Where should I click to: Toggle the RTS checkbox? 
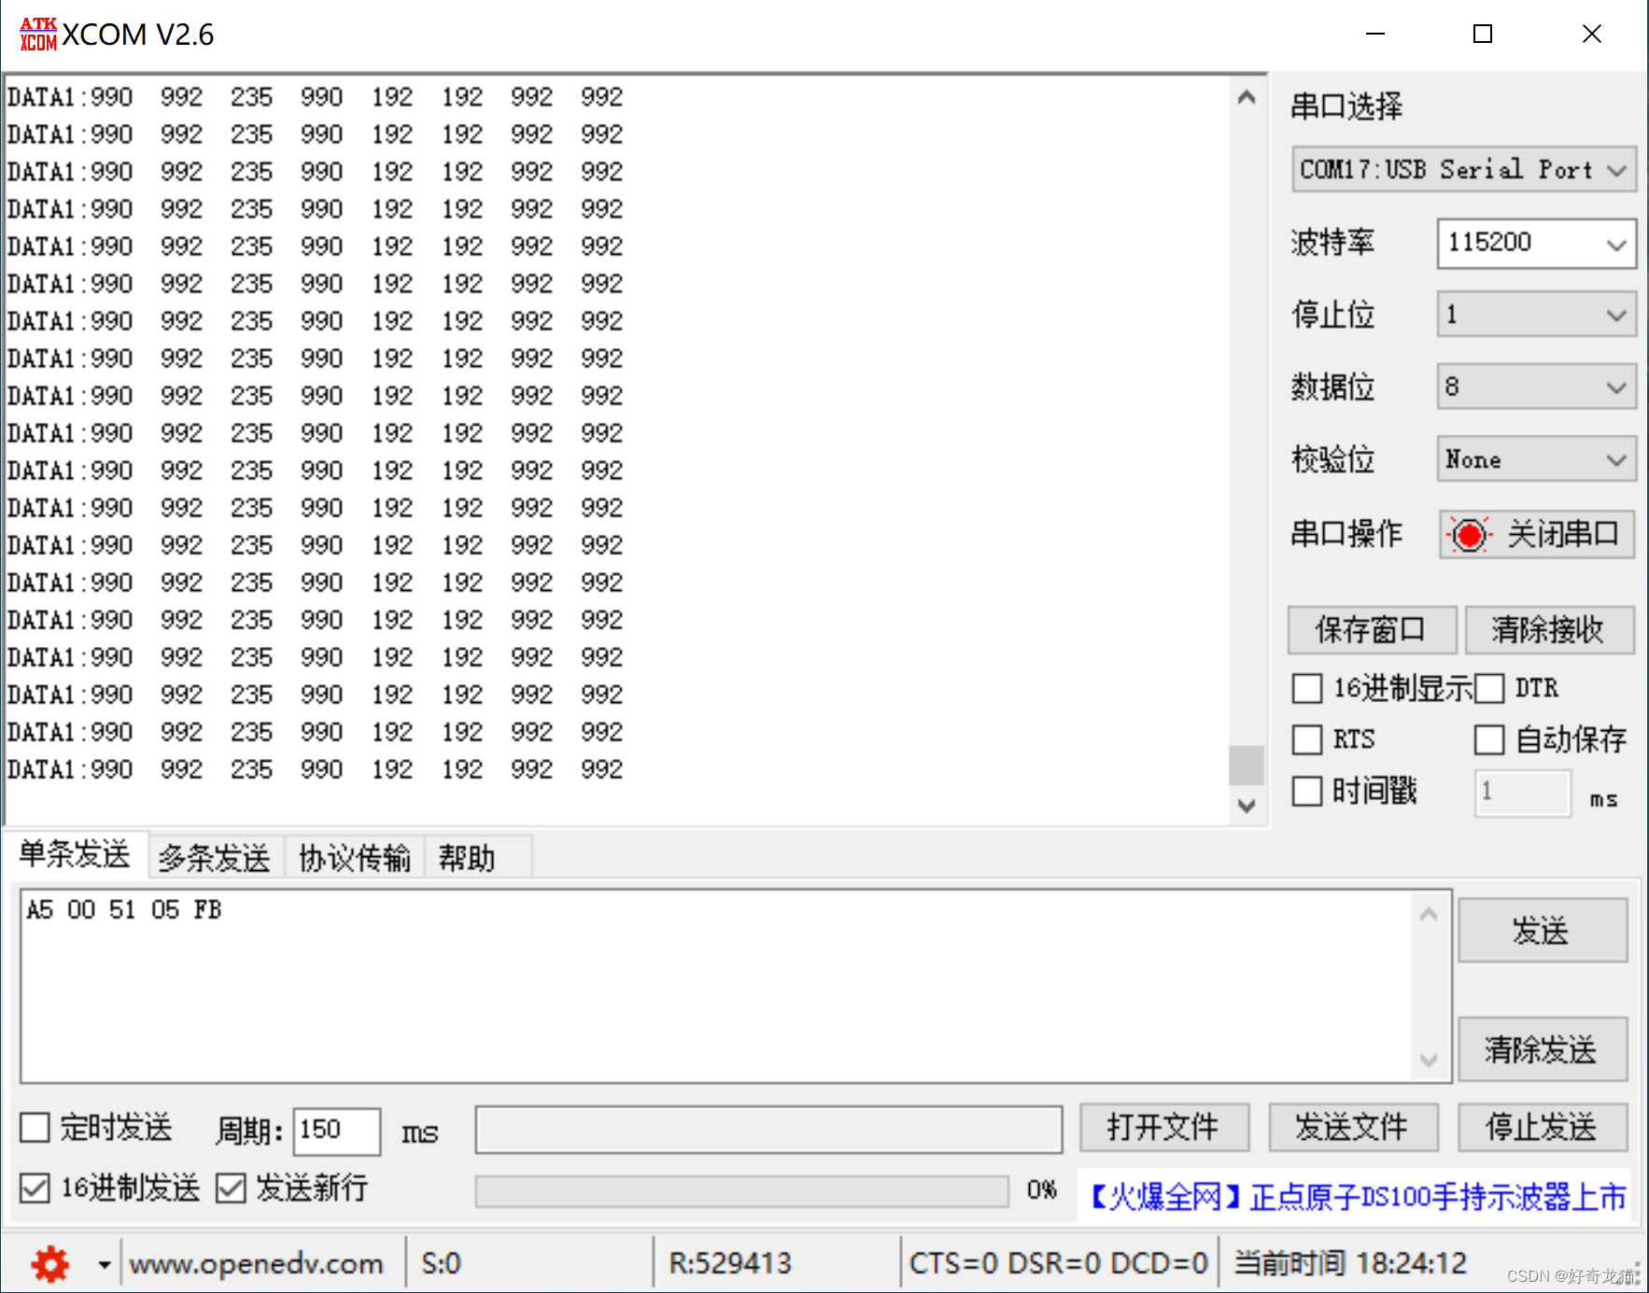pos(1307,739)
